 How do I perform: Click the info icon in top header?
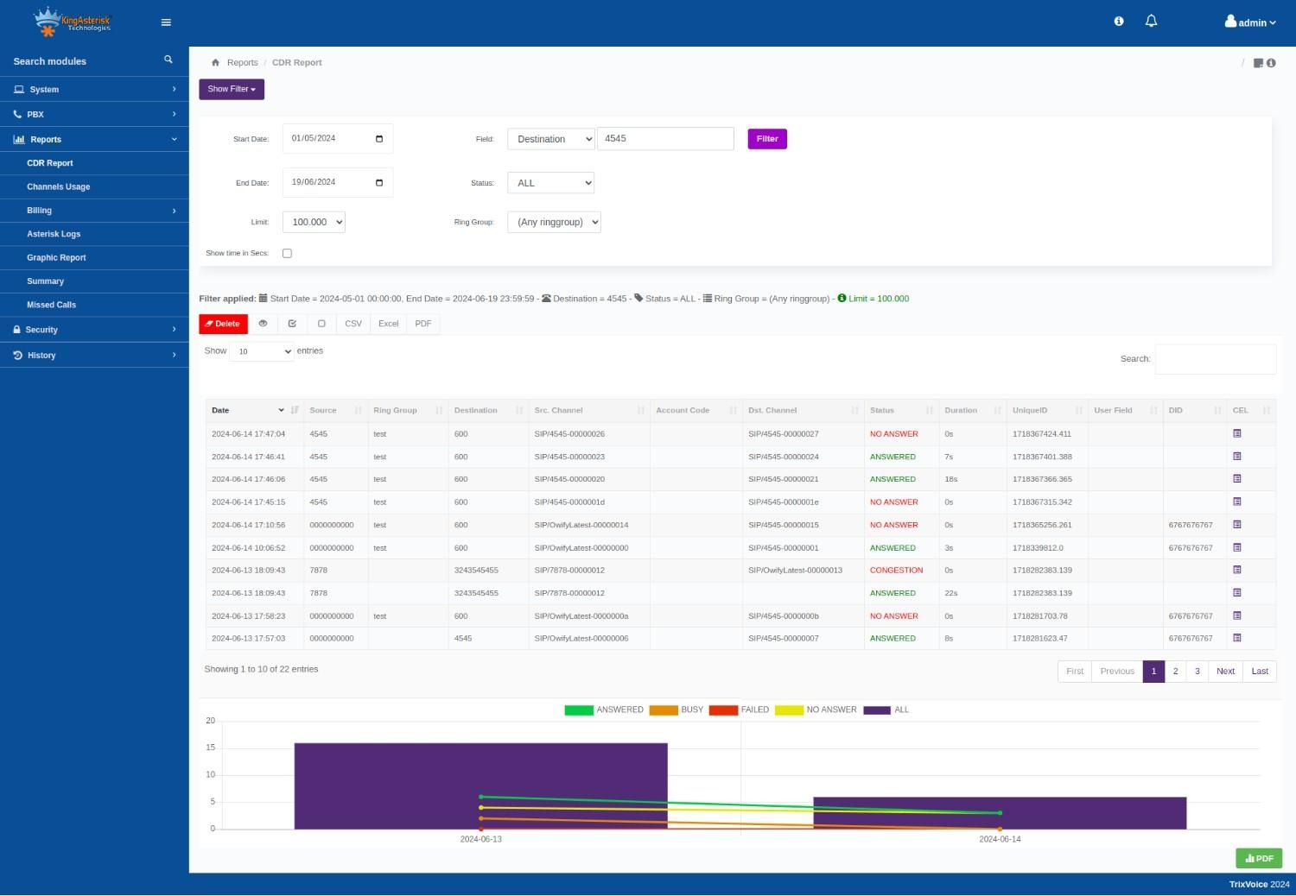[x=1119, y=22]
